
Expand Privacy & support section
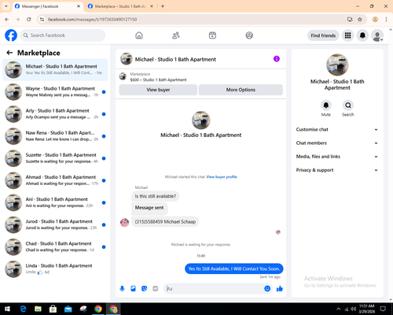(x=337, y=170)
